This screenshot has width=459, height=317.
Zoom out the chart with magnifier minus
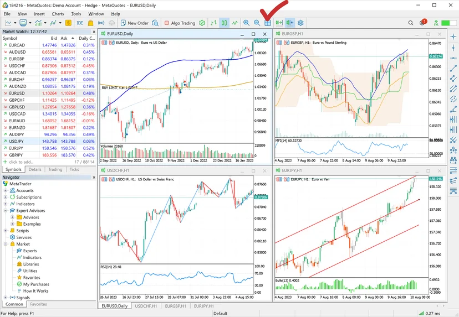tap(257, 23)
